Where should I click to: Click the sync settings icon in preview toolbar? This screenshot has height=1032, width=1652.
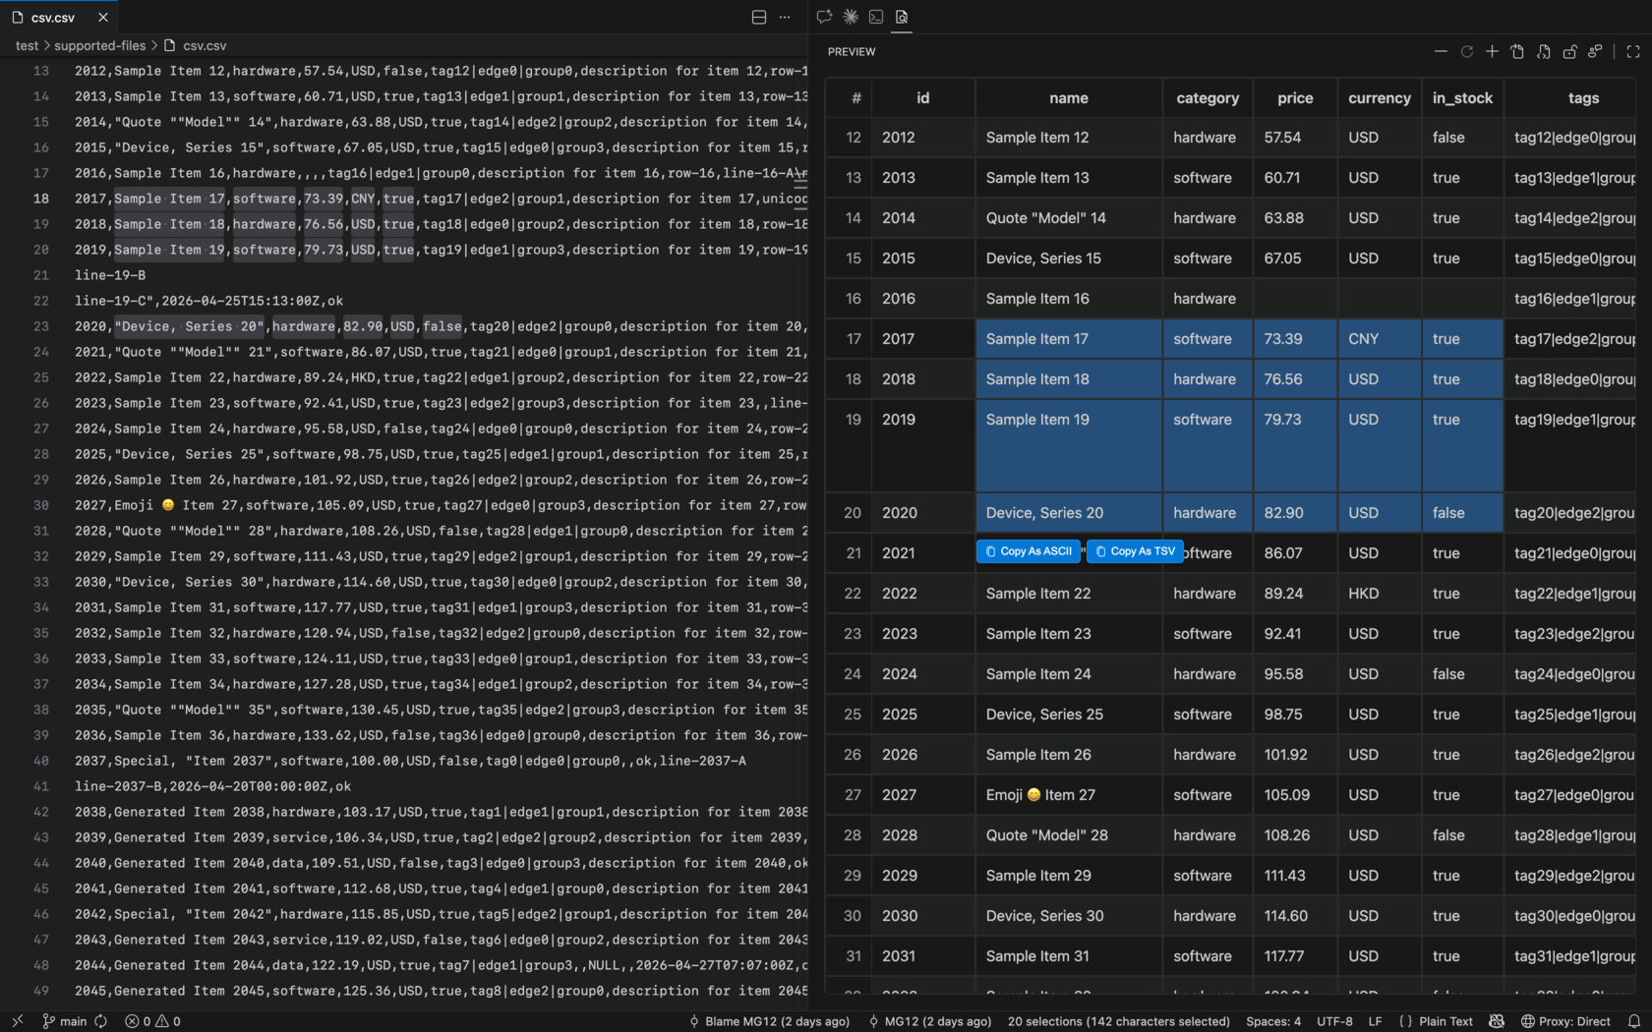click(x=1595, y=51)
